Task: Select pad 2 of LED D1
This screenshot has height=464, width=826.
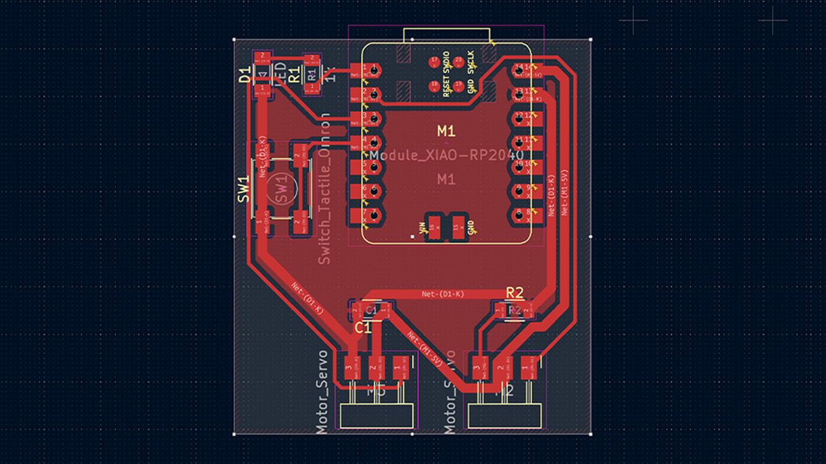Action: tap(263, 59)
